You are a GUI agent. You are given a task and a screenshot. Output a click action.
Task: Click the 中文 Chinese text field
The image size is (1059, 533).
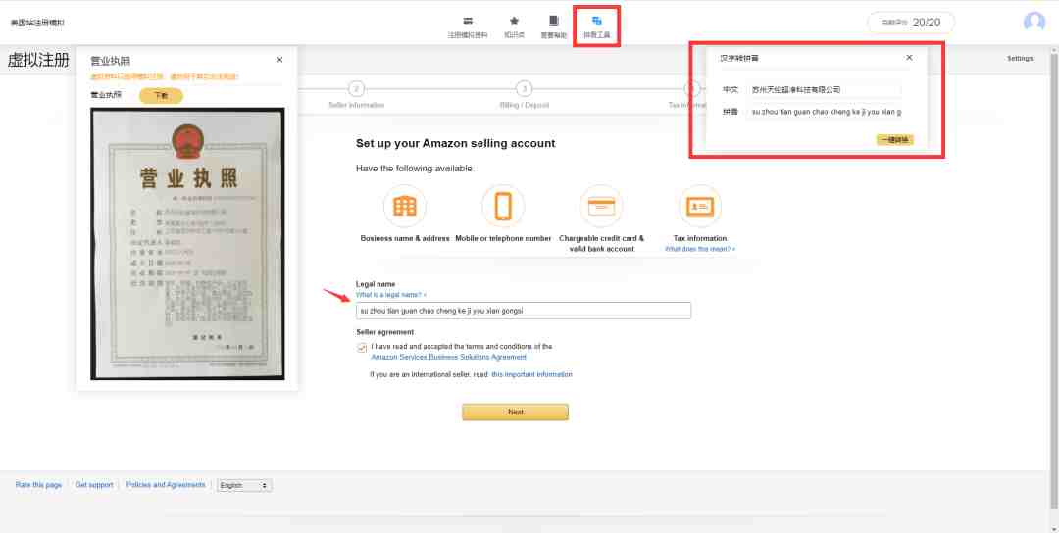point(824,90)
